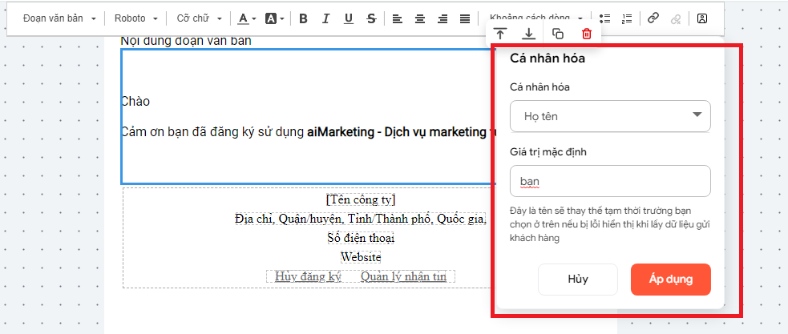The height and width of the screenshot is (334, 788).
Task: Delete the block with the red trash icon
Action: [x=587, y=34]
